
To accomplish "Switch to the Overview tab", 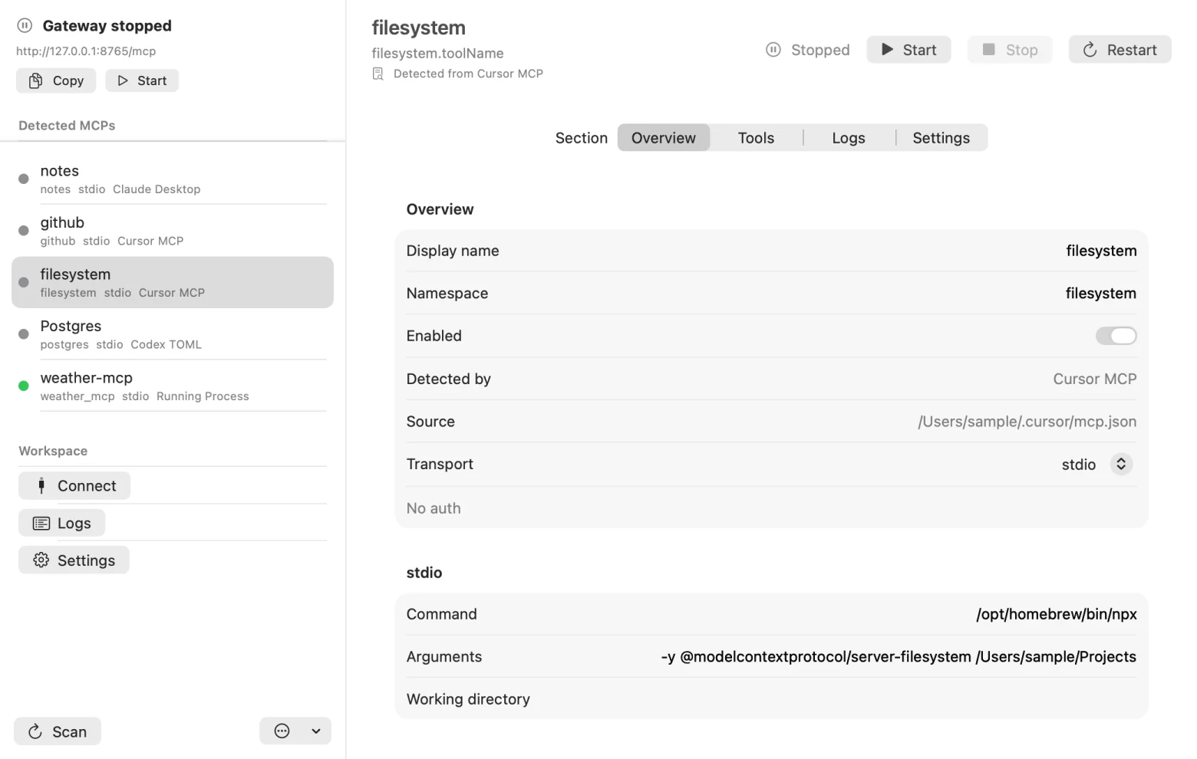I will 663,138.
